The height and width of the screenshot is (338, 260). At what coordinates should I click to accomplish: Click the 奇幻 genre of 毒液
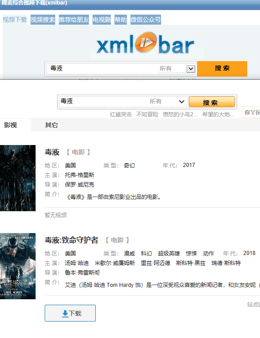click(130, 165)
